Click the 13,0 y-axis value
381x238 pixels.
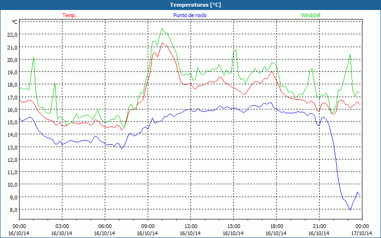[12, 147]
